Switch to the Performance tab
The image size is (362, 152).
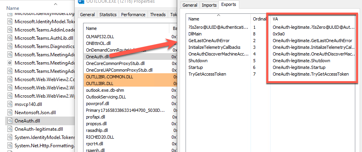click(x=133, y=15)
